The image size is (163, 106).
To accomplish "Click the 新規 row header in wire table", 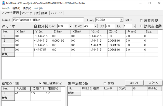I will point(8,54).
